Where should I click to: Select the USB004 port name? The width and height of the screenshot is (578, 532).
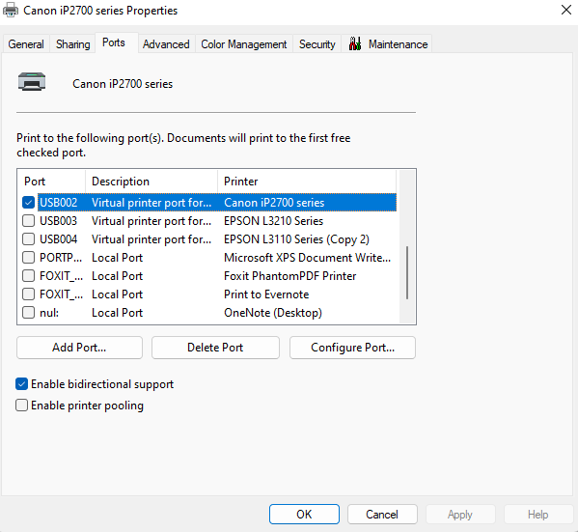click(58, 239)
